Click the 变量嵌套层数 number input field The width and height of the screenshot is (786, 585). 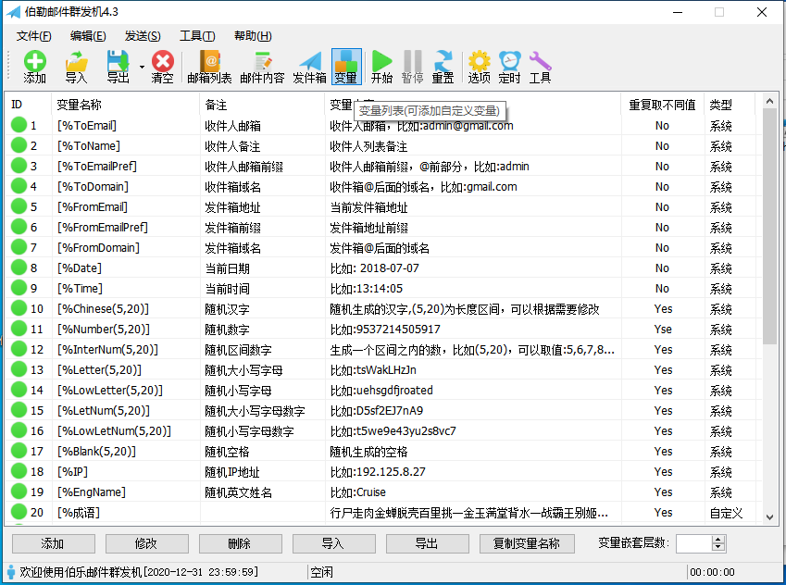pos(693,543)
